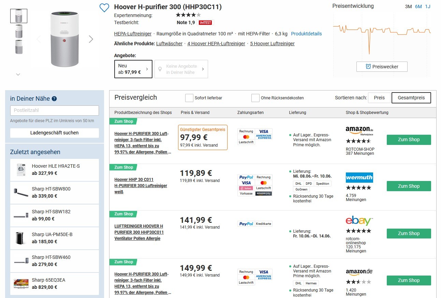The image size is (441, 298).
Task: Go to shop for the 97,99 € offer
Action: 409,139
